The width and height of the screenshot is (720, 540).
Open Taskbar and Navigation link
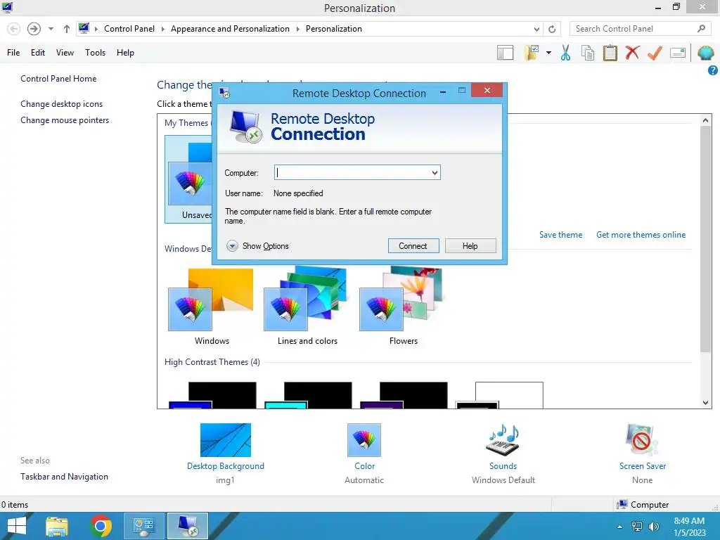click(x=64, y=477)
